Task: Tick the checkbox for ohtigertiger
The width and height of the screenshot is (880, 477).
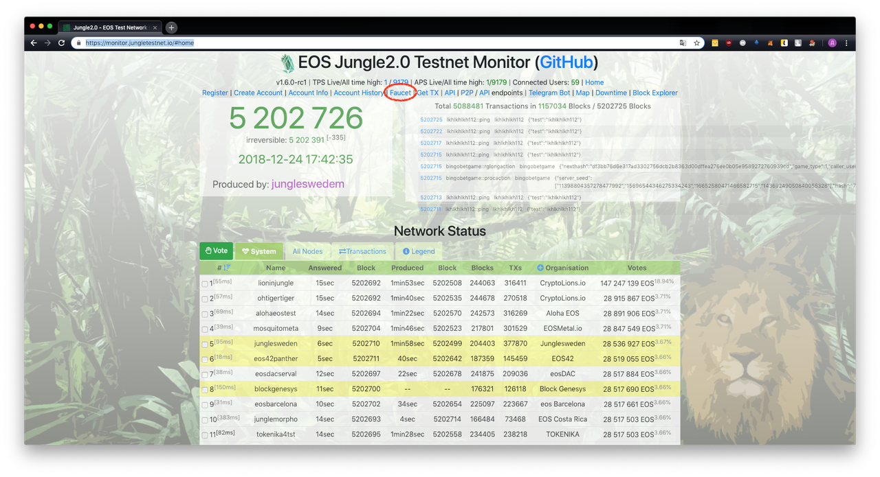Action: tap(205, 299)
